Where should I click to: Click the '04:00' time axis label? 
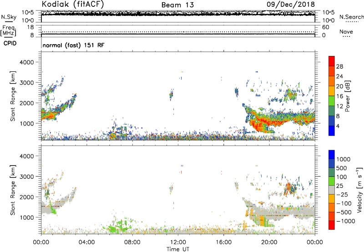pos(86,242)
